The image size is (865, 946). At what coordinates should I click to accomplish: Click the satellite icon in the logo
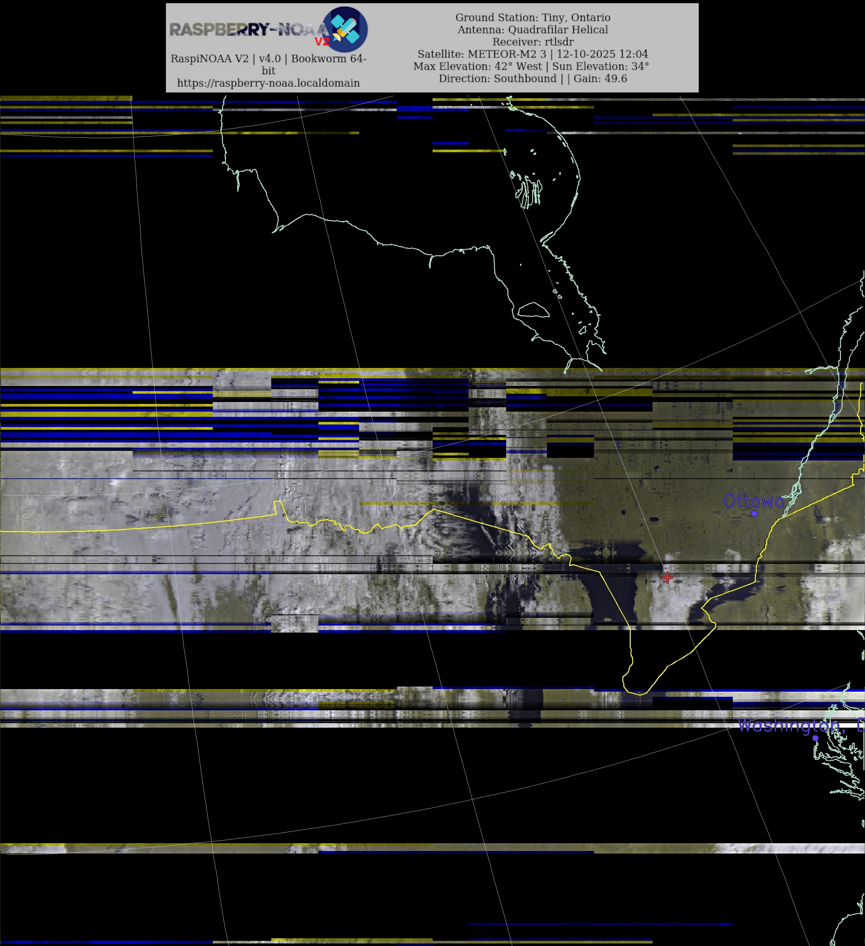(x=346, y=28)
